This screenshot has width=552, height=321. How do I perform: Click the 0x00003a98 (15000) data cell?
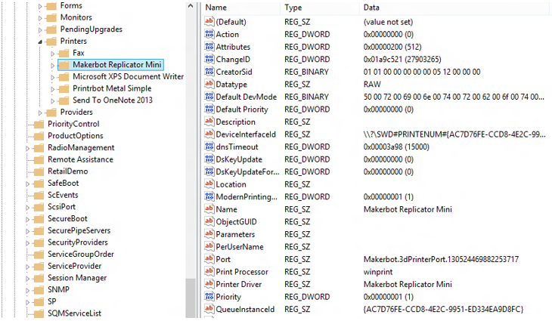[396, 147]
